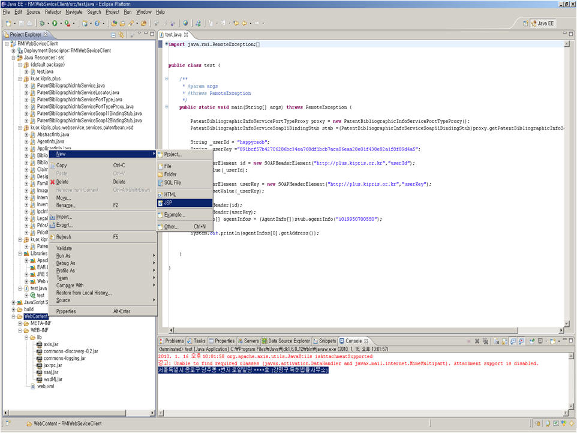Click the Debug bug icon in the toolbar
Screen dimensions: 577x433
pos(42,23)
